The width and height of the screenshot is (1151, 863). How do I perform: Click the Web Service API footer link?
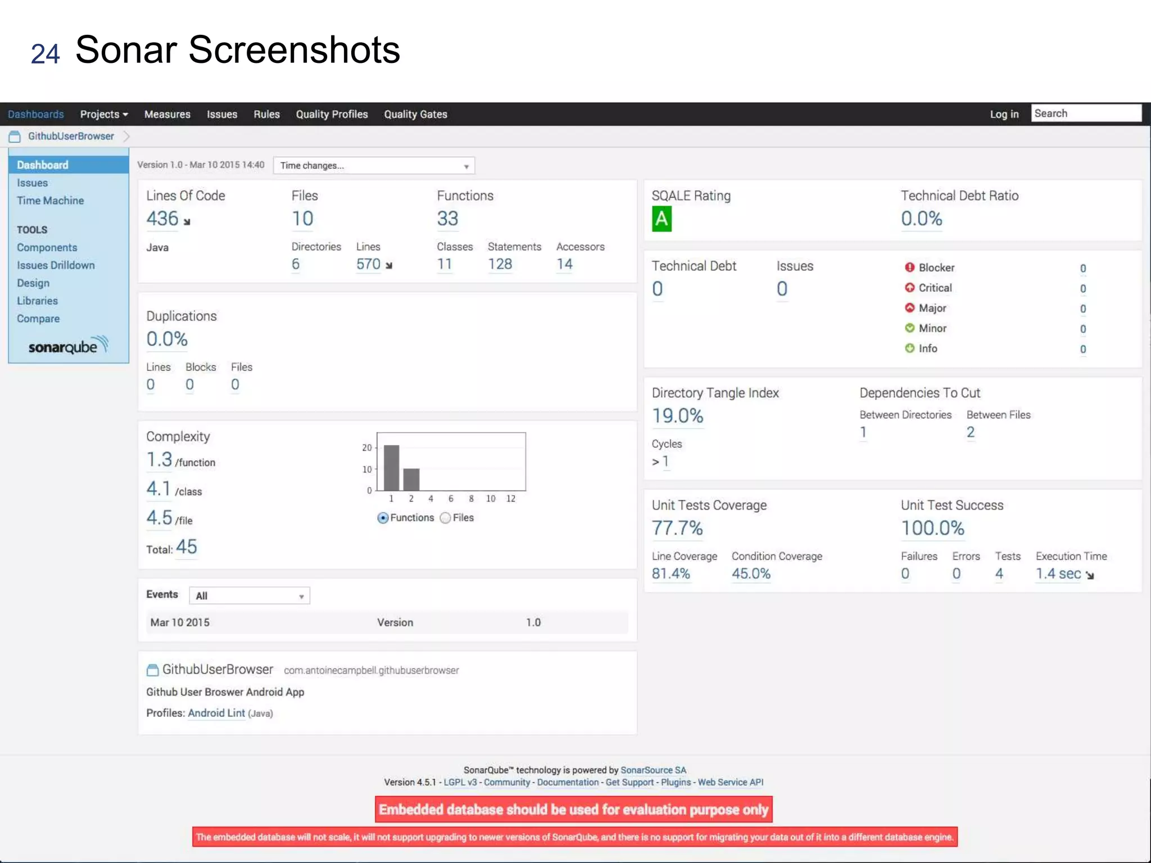pos(731,782)
